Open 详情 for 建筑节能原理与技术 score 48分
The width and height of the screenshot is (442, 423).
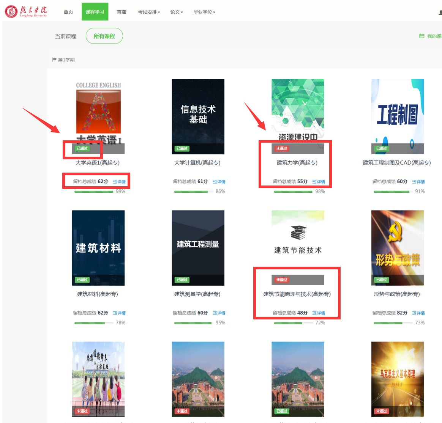tap(319, 313)
